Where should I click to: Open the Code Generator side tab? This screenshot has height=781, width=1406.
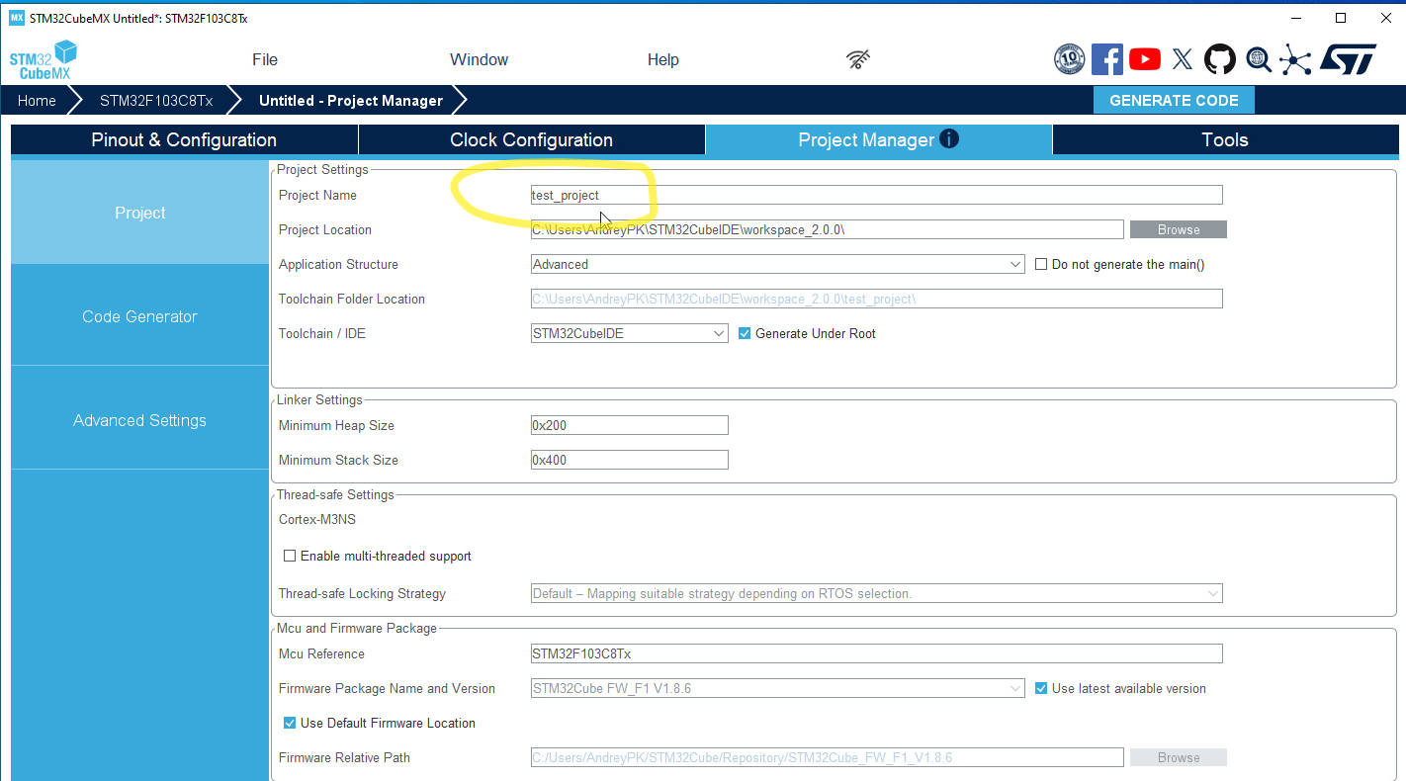click(x=140, y=316)
